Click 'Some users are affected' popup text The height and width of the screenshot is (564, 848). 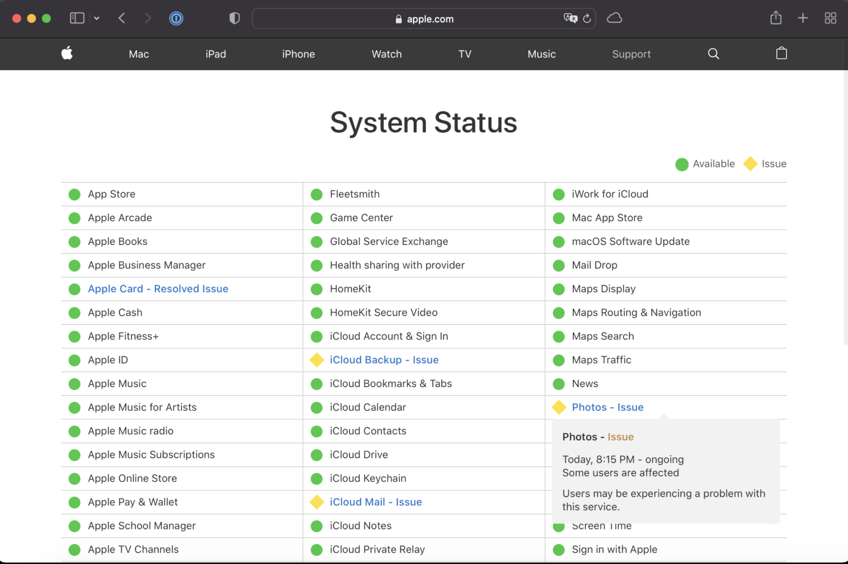point(621,473)
